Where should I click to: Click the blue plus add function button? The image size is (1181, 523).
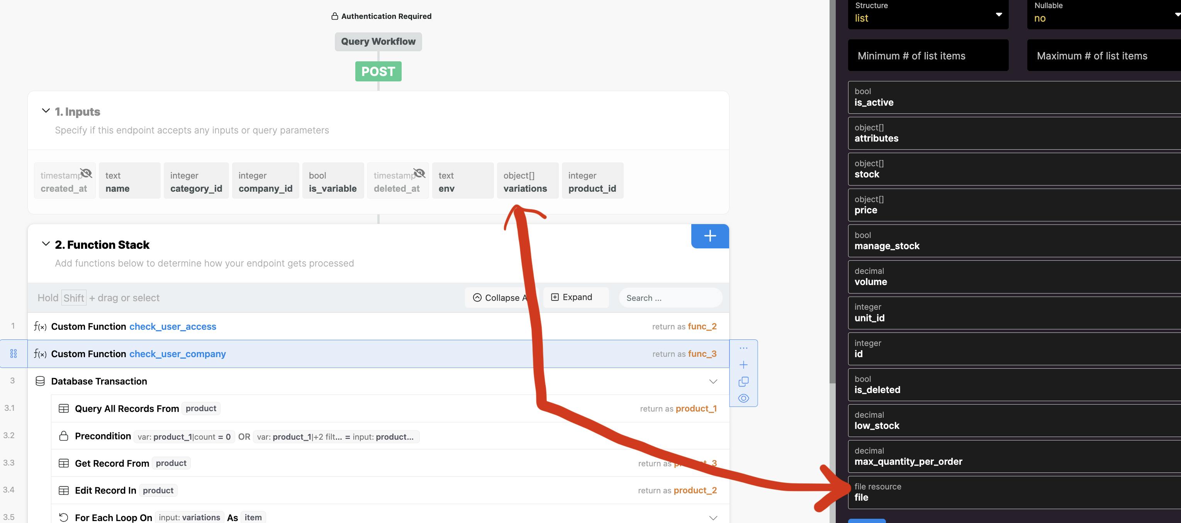pos(710,236)
